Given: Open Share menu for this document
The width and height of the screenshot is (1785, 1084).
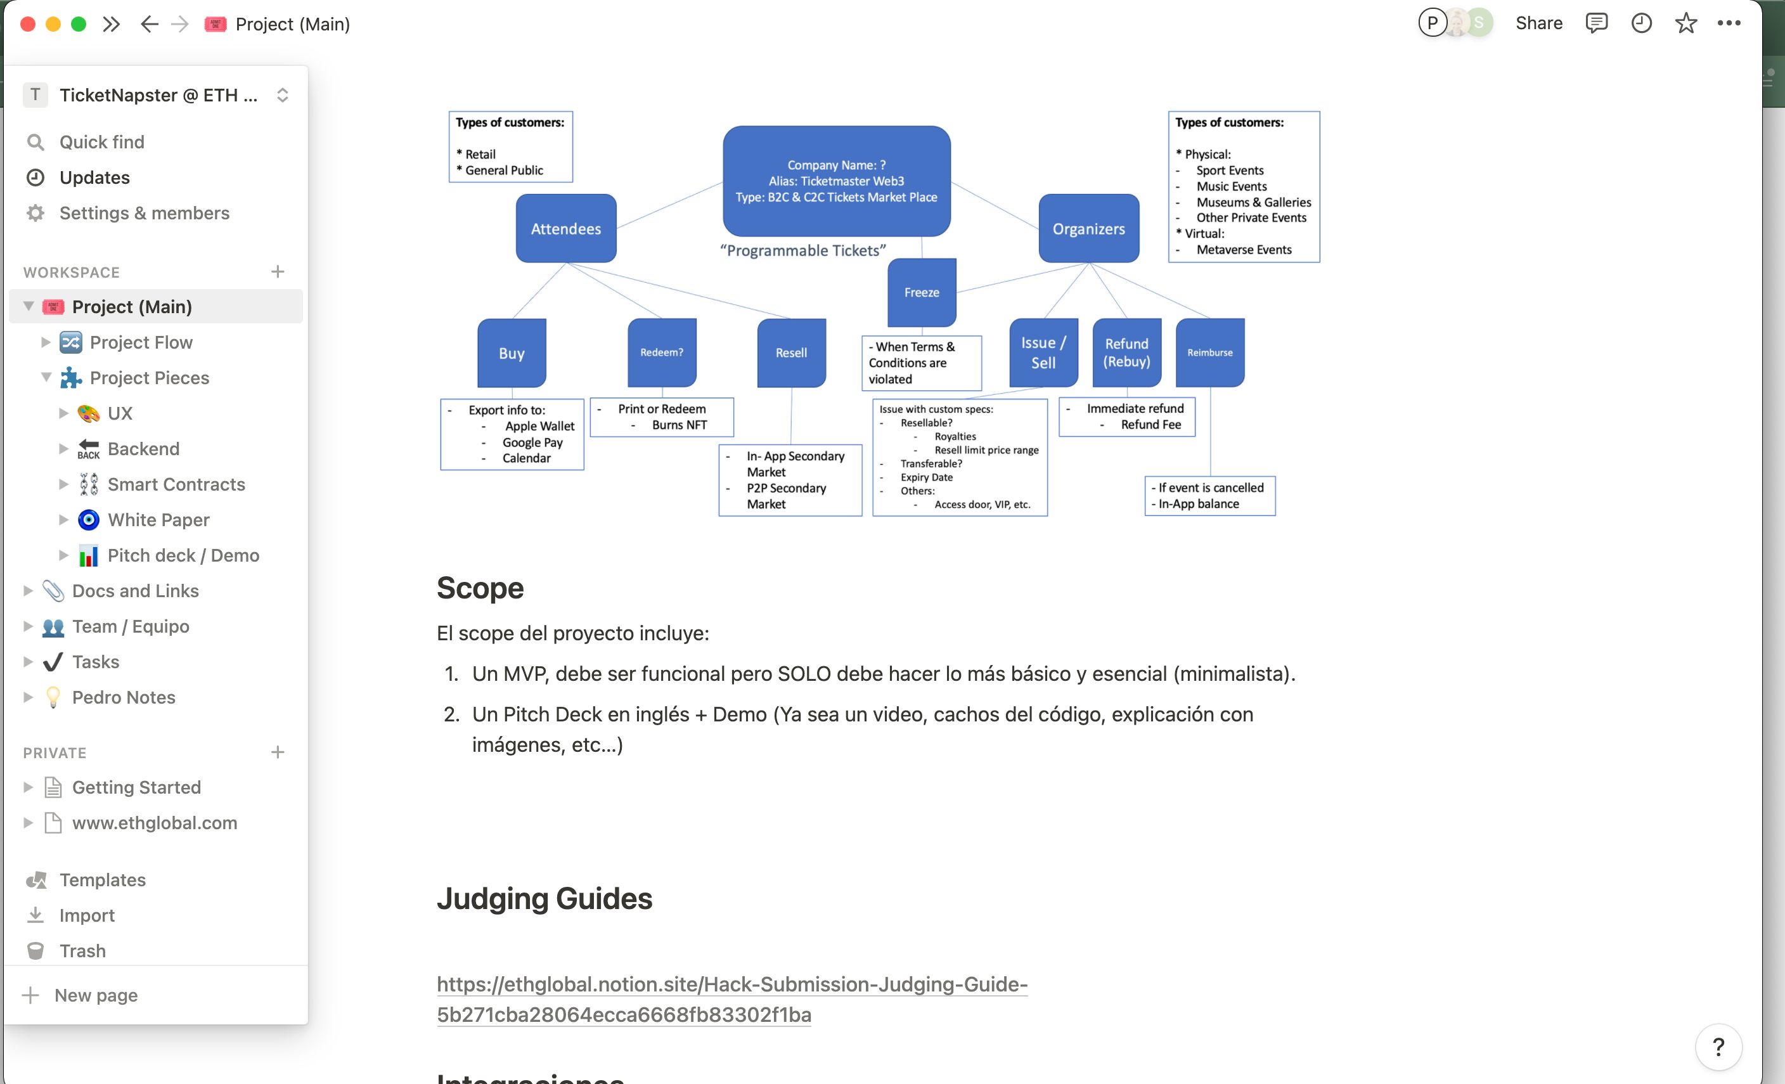Looking at the screenshot, I should click(x=1538, y=23).
